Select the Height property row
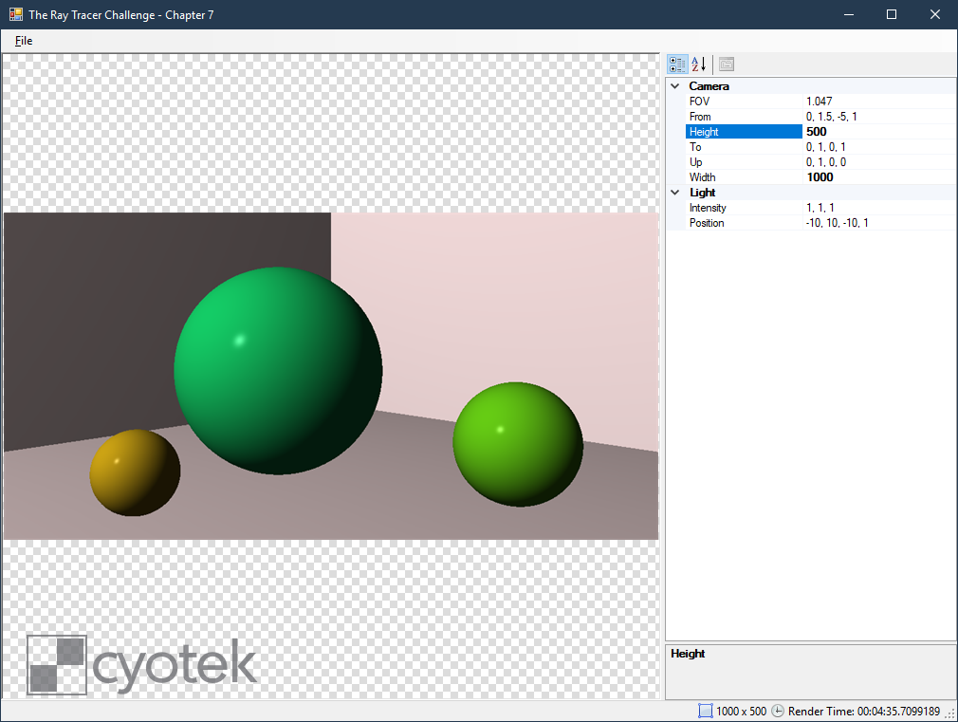958x722 pixels. 740,131
